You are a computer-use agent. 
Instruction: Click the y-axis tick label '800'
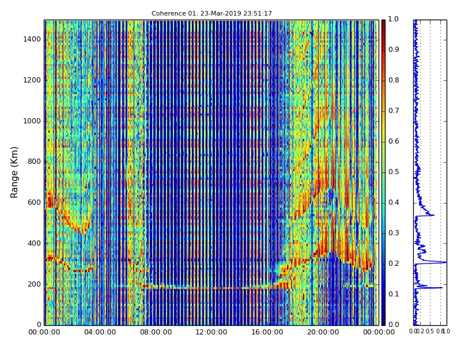tap(34, 161)
